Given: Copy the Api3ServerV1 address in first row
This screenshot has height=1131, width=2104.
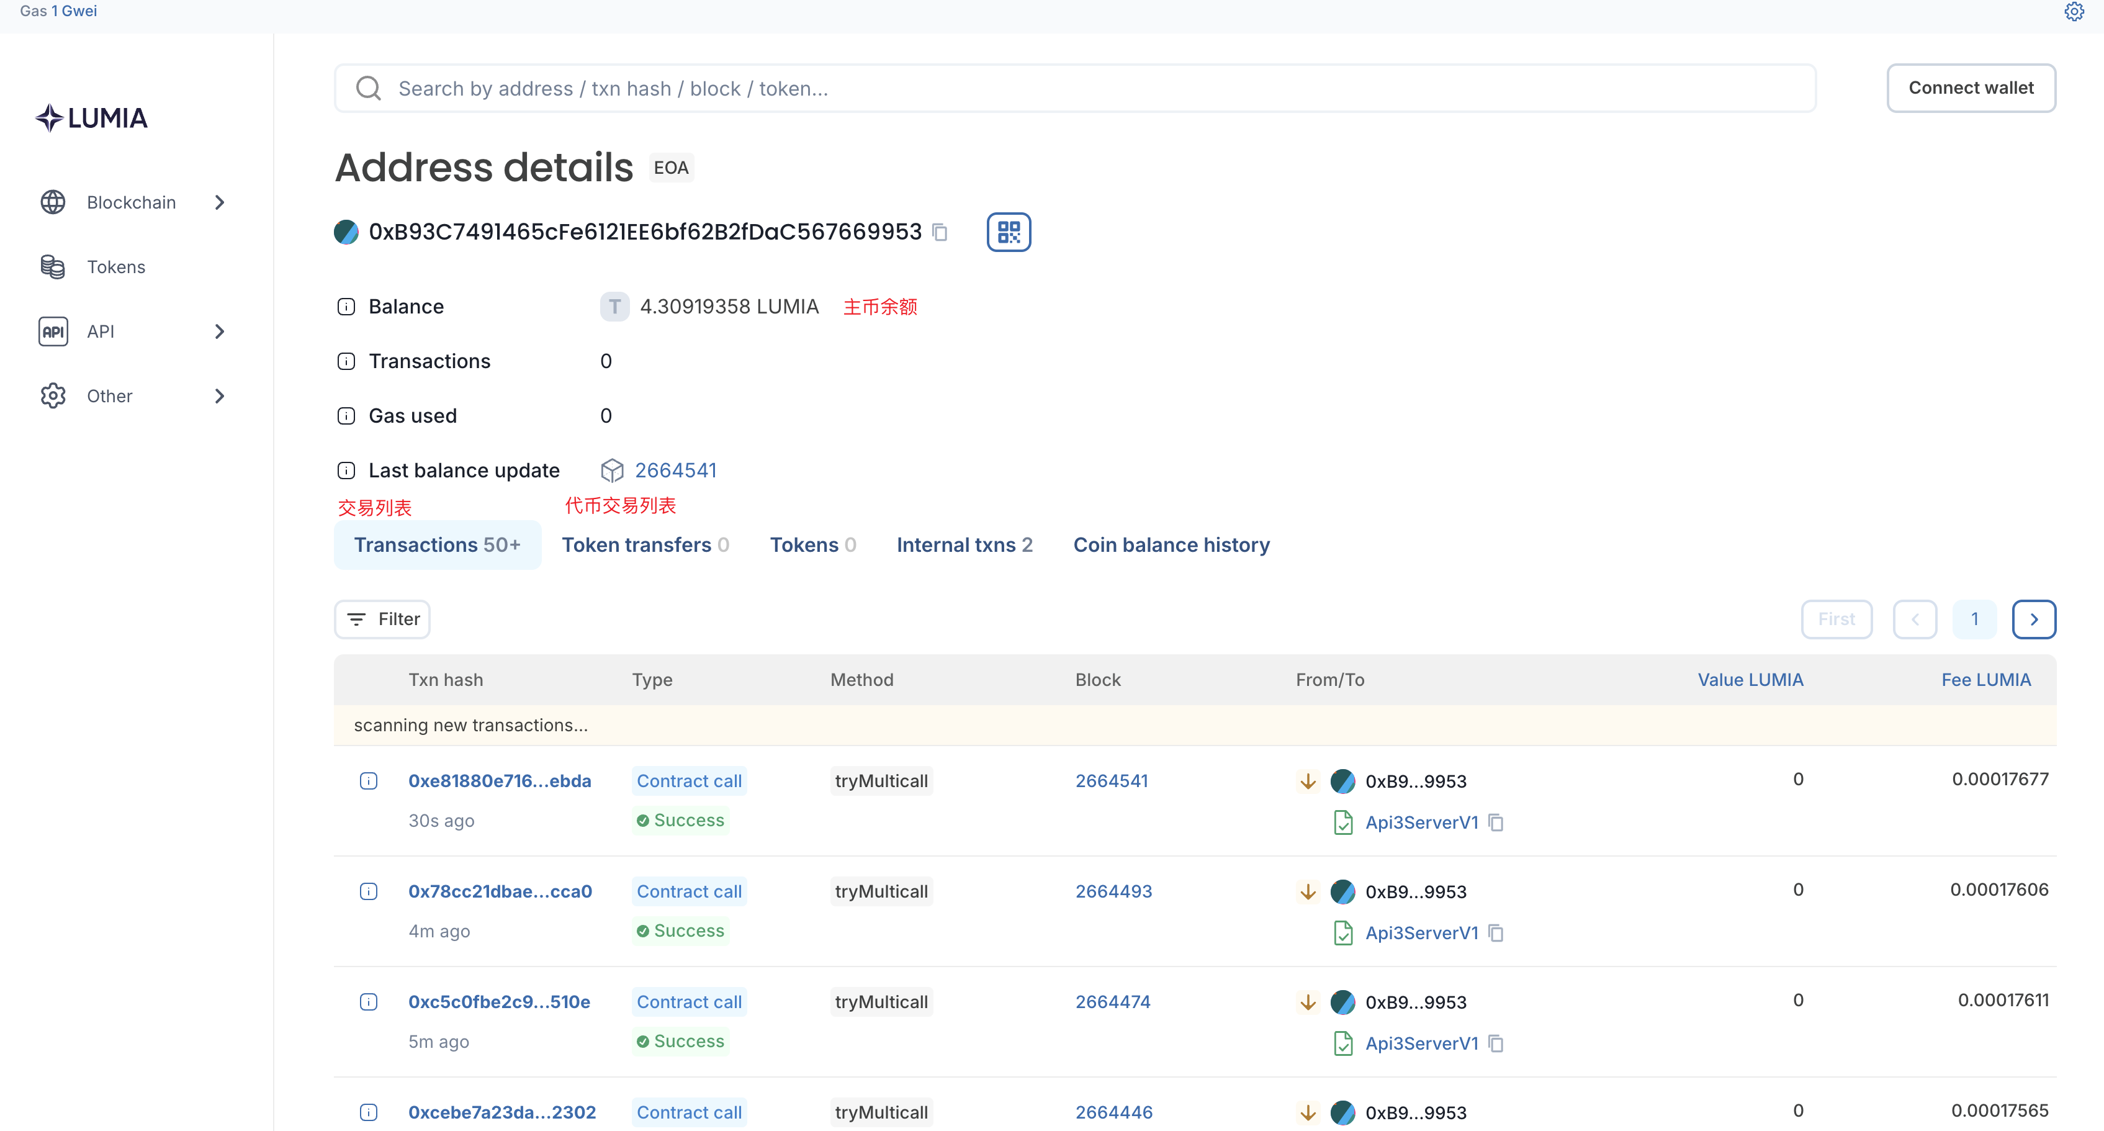Looking at the screenshot, I should pos(1496,822).
